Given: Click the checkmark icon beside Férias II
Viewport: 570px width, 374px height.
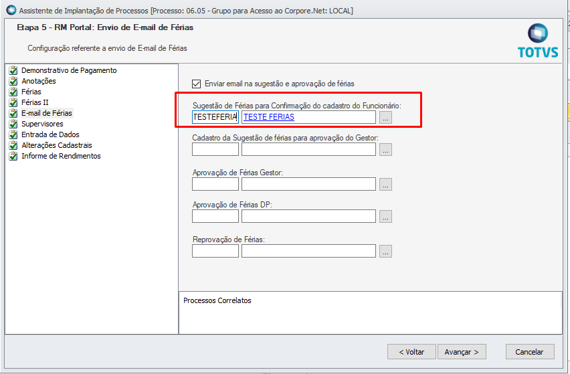Looking at the screenshot, I should click(13, 102).
